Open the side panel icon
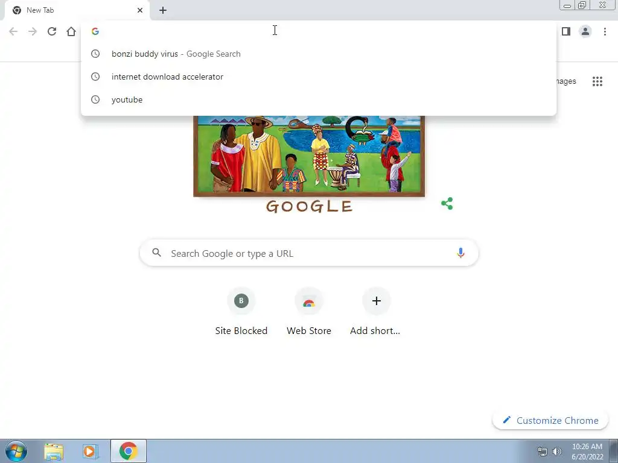618x463 pixels. coord(566,31)
